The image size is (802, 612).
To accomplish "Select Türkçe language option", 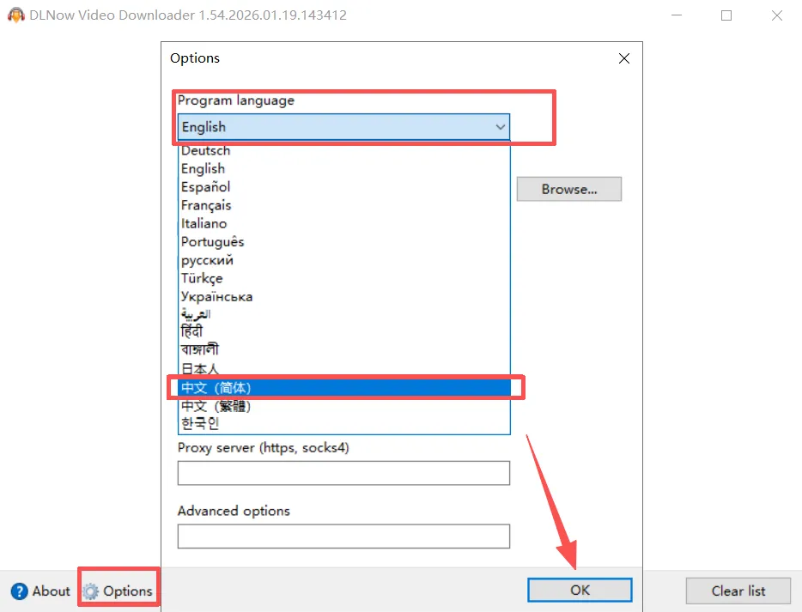I will pyautogui.click(x=344, y=278).
